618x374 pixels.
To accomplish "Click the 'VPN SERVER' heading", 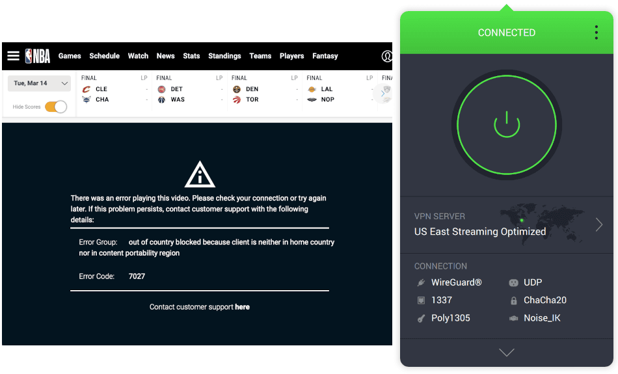I will point(440,217).
